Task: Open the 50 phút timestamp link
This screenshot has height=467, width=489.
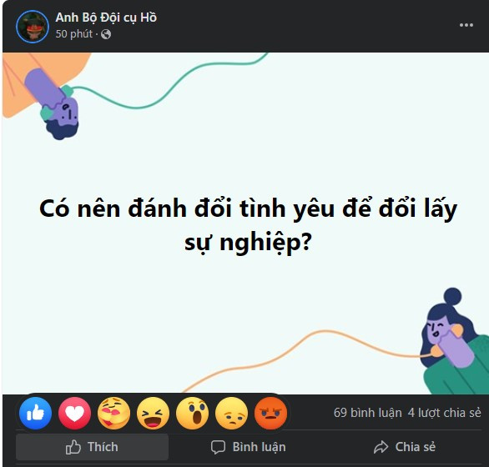Action: point(74,33)
